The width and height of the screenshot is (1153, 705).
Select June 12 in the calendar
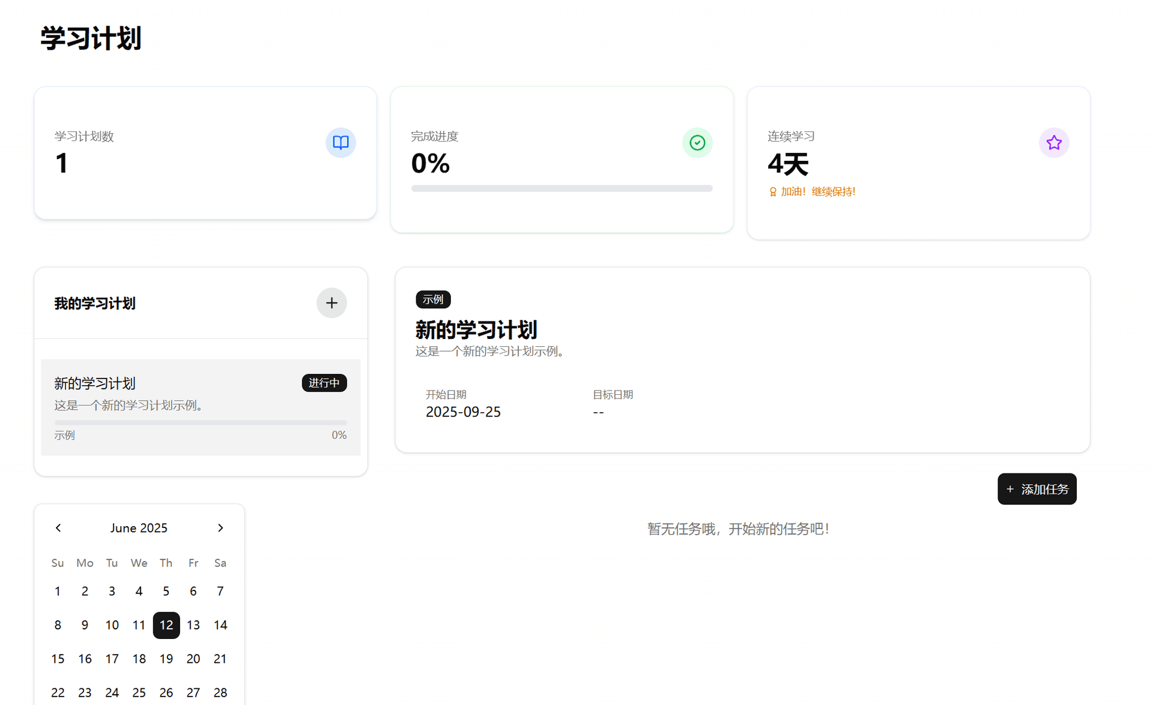(166, 625)
